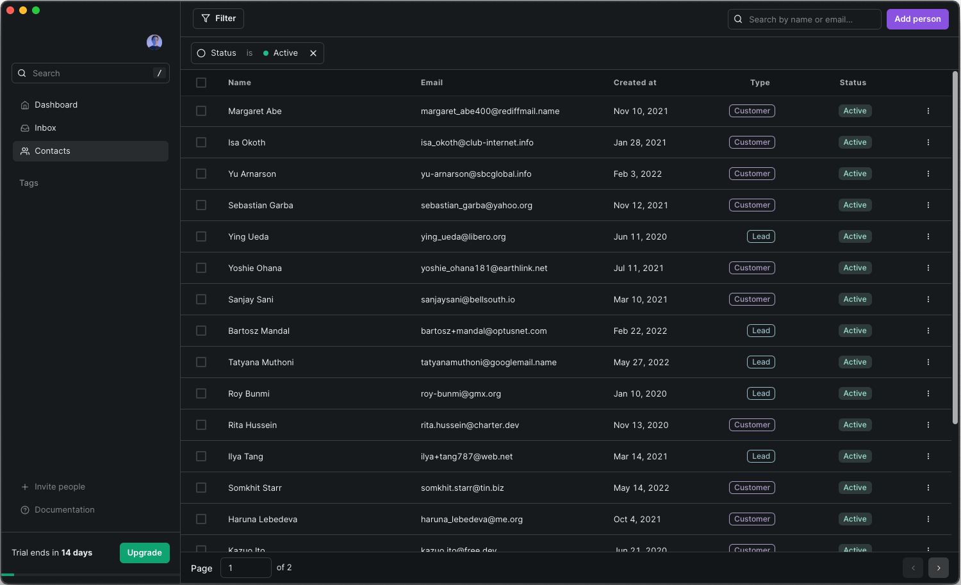The image size is (961, 585).
Task: Open the row options for Margaret Abe
Action: point(928,111)
